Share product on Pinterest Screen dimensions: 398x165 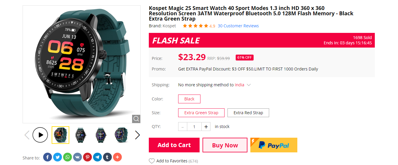(87, 157)
